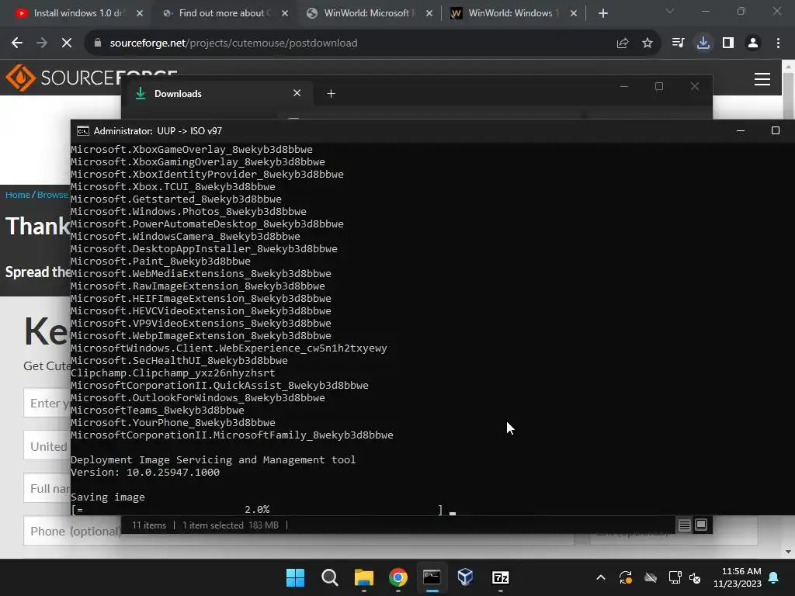Viewport: 795px width, 596px height.
Task: Switch to command prompt in taskbar
Action: pos(432,577)
